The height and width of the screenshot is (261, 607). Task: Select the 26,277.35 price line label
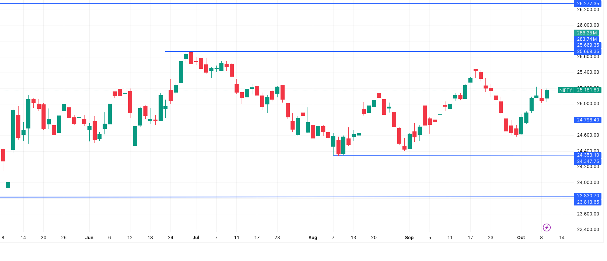click(x=588, y=4)
